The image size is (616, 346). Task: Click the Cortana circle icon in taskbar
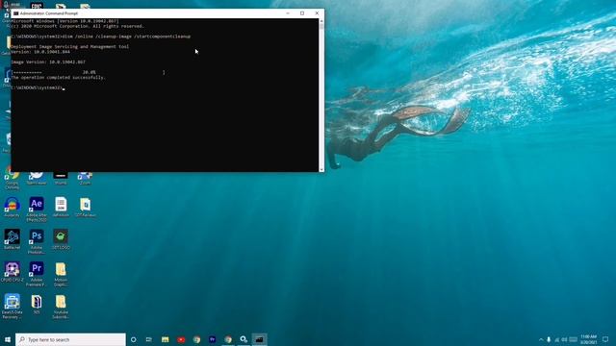[x=134, y=339]
